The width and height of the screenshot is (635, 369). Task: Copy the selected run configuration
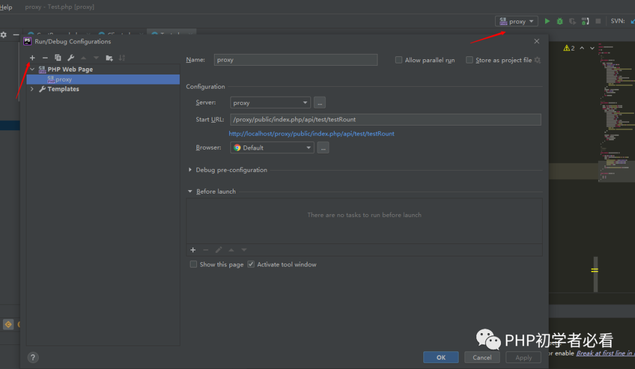click(58, 58)
